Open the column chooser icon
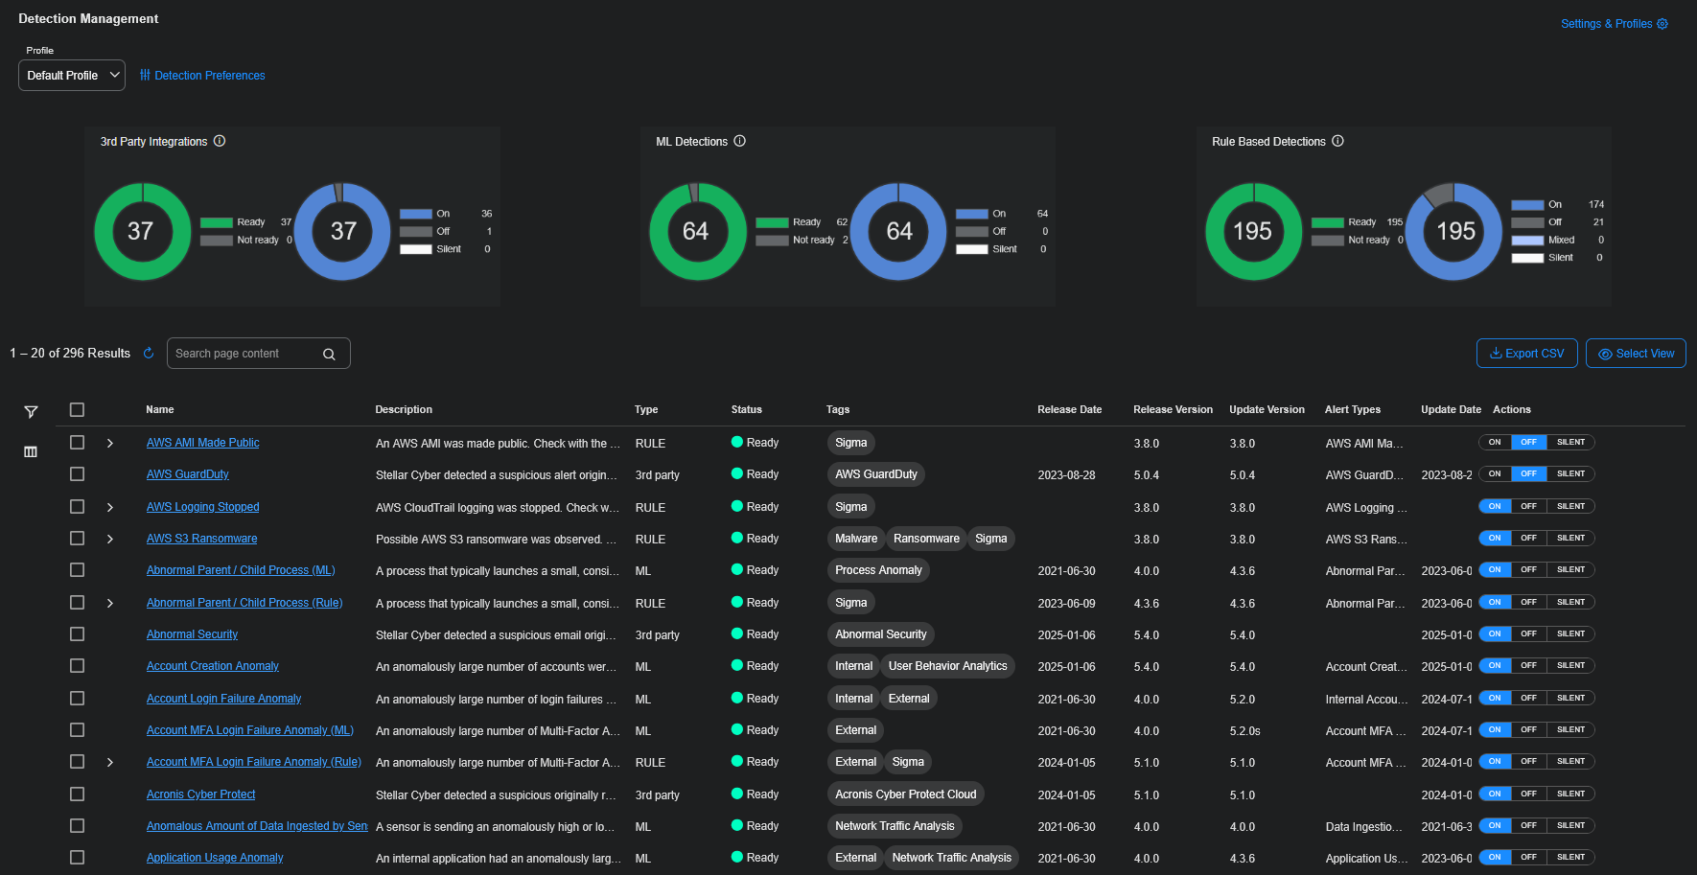The image size is (1697, 875). (x=31, y=451)
